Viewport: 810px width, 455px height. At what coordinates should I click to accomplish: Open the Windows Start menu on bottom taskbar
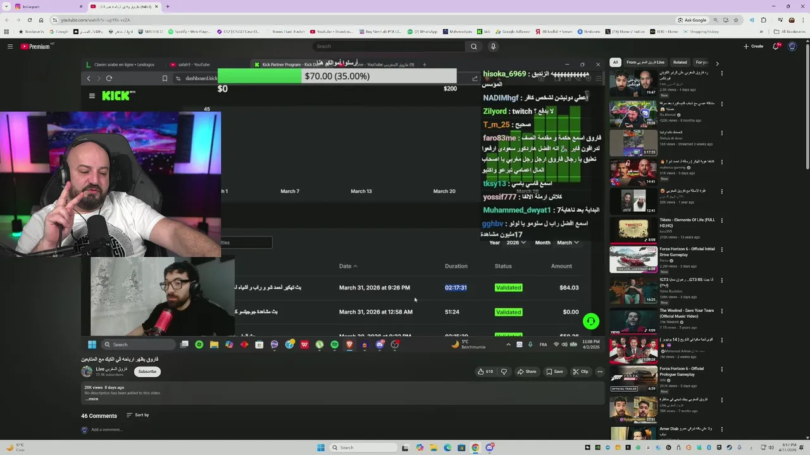(x=320, y=447)
